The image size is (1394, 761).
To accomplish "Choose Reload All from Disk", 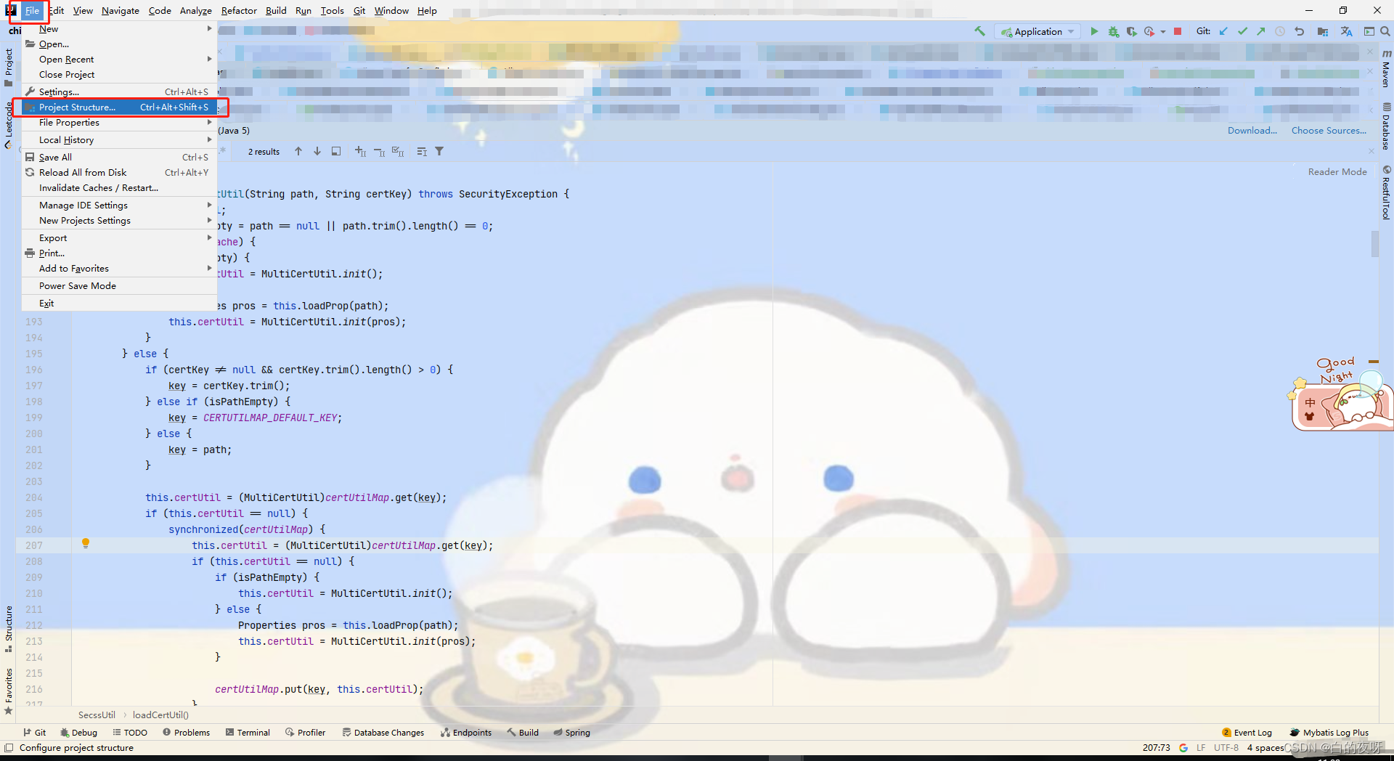I will click(x=120, y=173).
